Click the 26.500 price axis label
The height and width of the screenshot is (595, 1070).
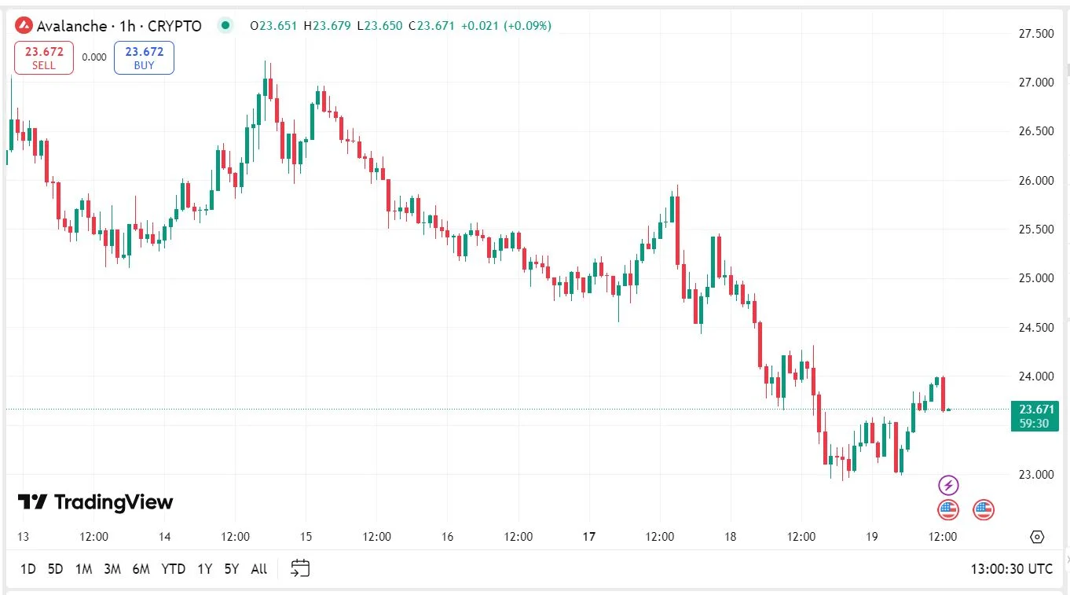(1035, 131)
